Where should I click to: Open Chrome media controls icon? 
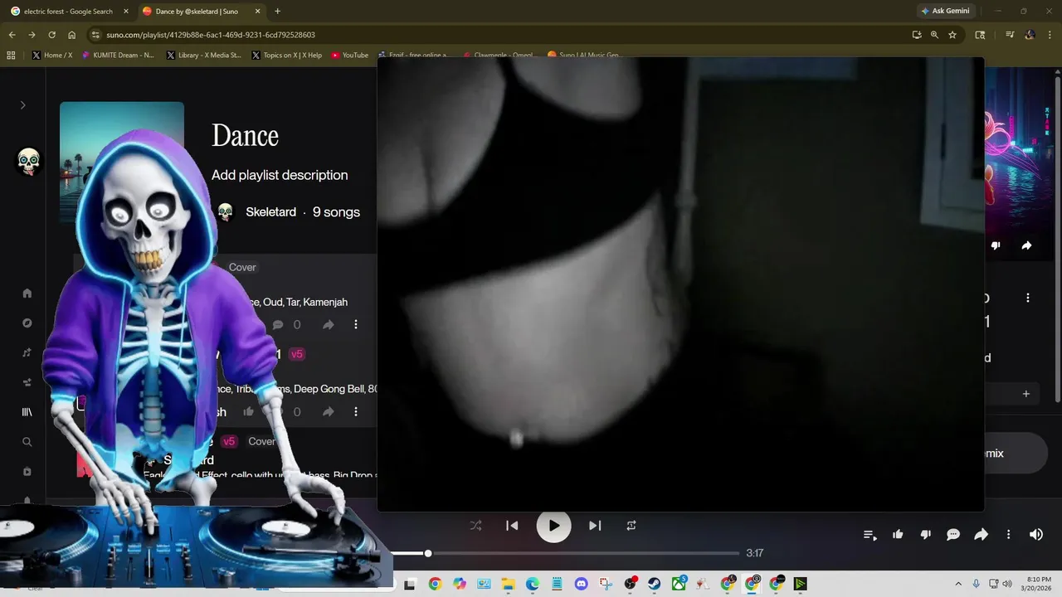tap(1010, 35)
